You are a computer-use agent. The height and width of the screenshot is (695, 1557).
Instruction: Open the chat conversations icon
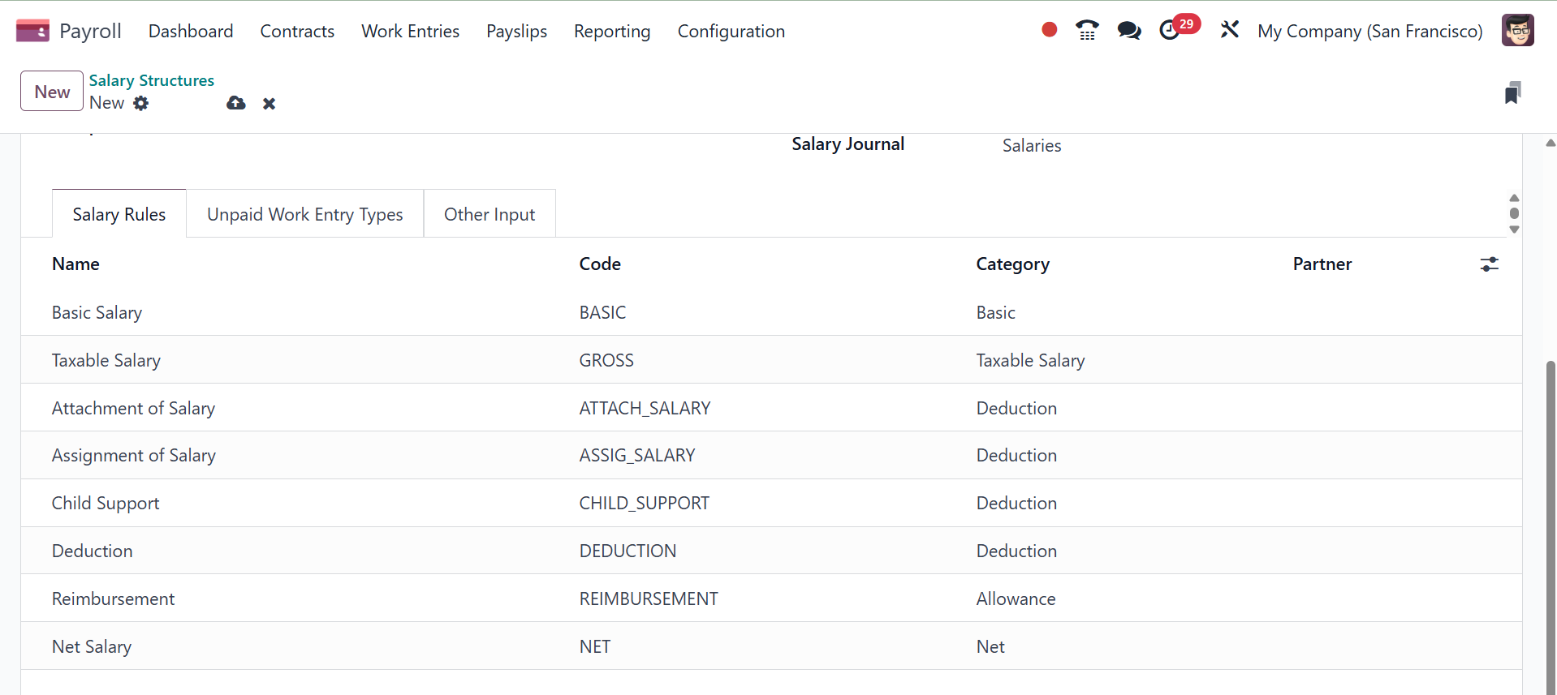click(1128, 31)
